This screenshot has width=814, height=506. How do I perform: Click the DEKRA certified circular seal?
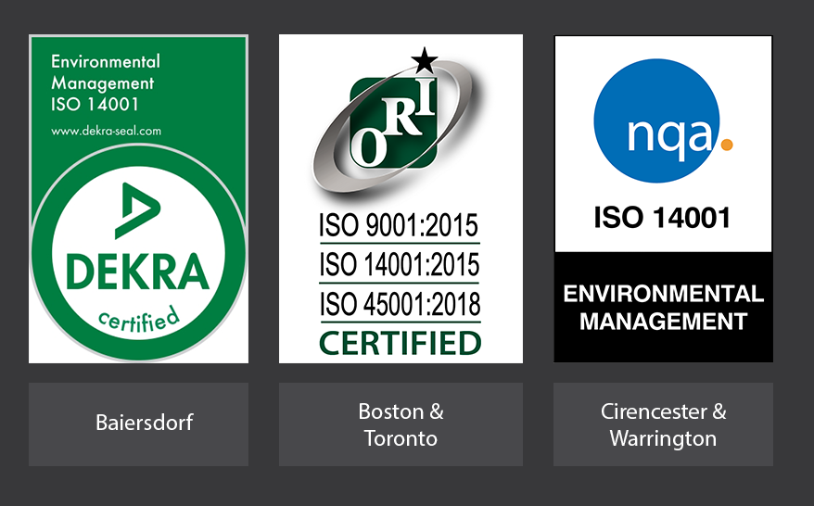[139, 253]
